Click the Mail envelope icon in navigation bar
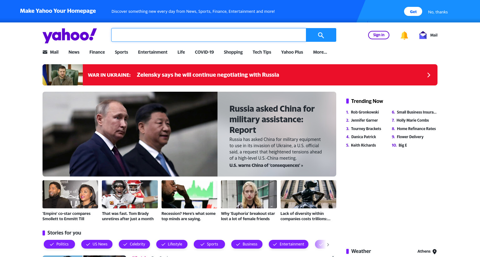The image size is (480, 257). click(45, 52)
